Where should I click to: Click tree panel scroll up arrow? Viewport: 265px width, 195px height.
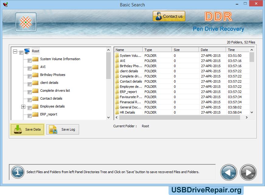click(109, 50)
